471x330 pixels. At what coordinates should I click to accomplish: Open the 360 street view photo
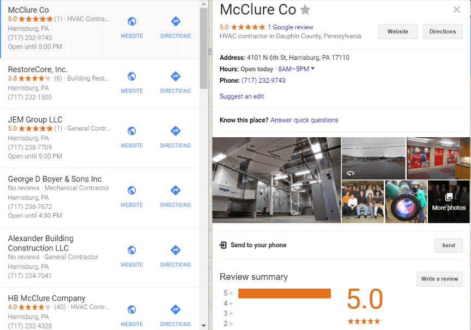point(373,158)
